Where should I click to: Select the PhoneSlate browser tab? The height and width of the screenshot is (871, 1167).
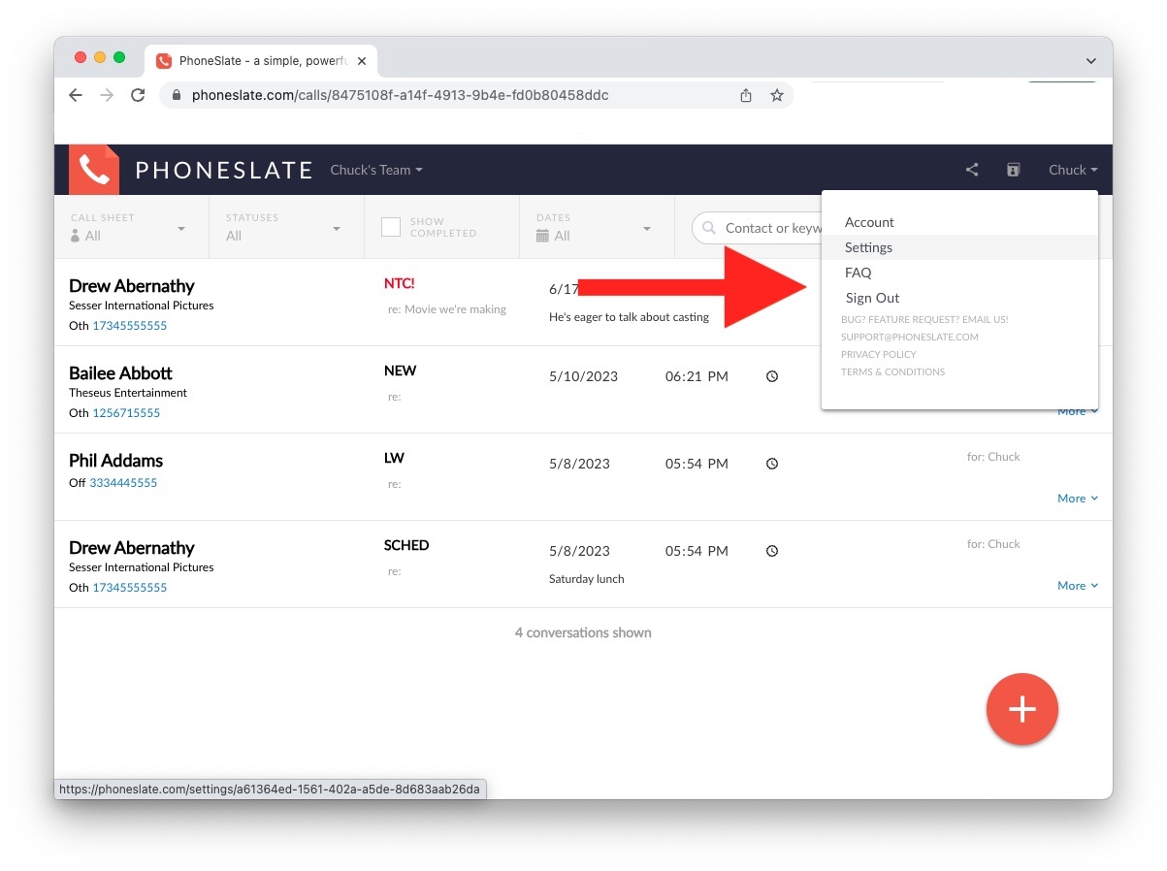point(261,61)
